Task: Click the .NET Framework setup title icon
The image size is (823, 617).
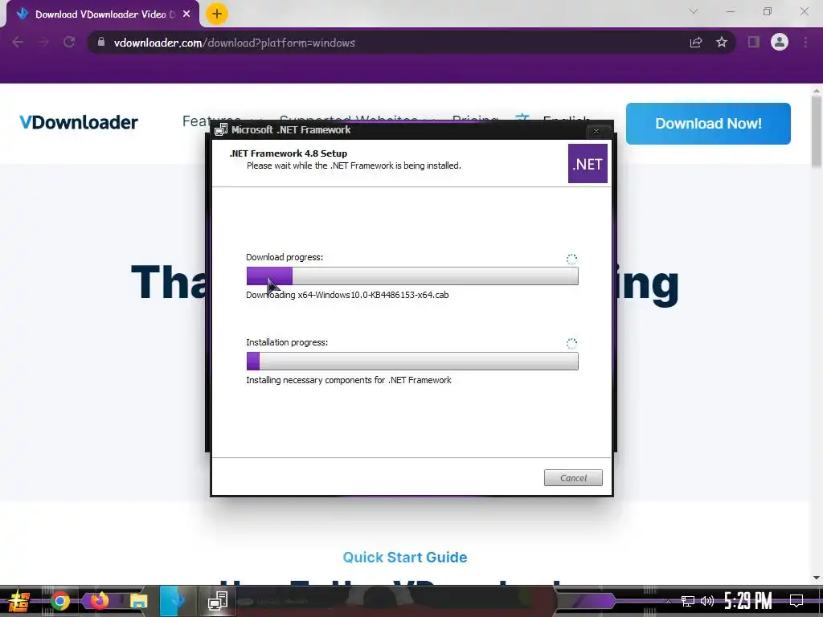Action: click(221, 129)
